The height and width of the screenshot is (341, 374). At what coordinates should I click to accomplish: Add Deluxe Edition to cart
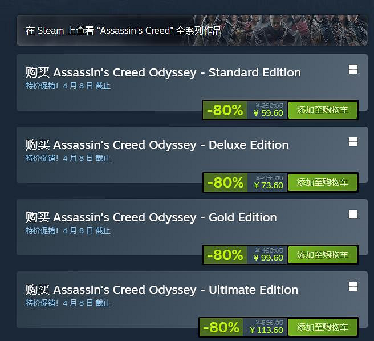point(322,182)
